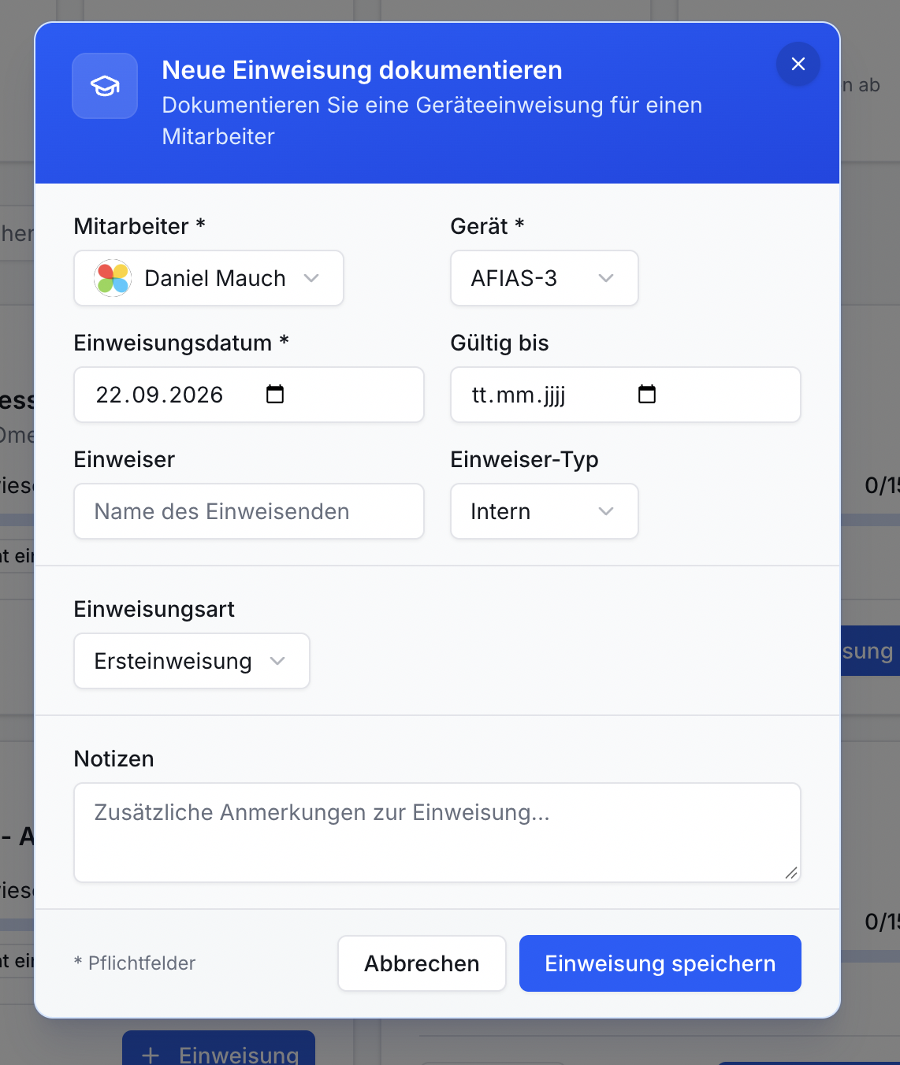
Task: Click Einweisung speichern button
Action: (x=660, y=963)
